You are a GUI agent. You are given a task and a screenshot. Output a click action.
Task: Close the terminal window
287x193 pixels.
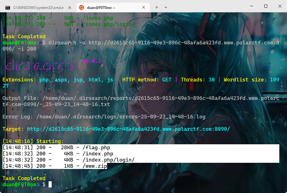click(x=280, y=6)
